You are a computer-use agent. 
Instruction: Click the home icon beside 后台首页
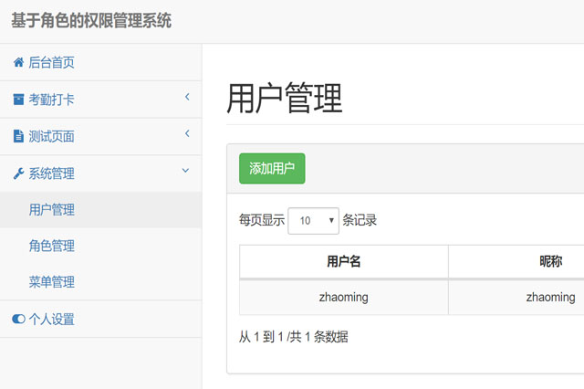click(18, 63)
